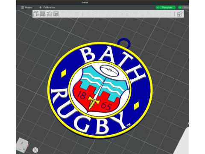Select the Lay on face tool
The image size is (205, 154).
[x=108, y=14]
